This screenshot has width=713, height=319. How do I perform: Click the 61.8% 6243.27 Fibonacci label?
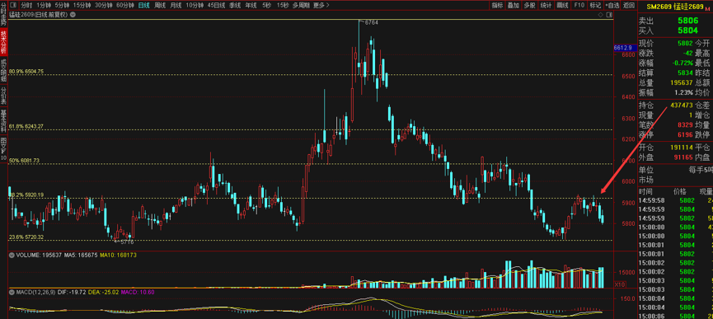[26, 126]
